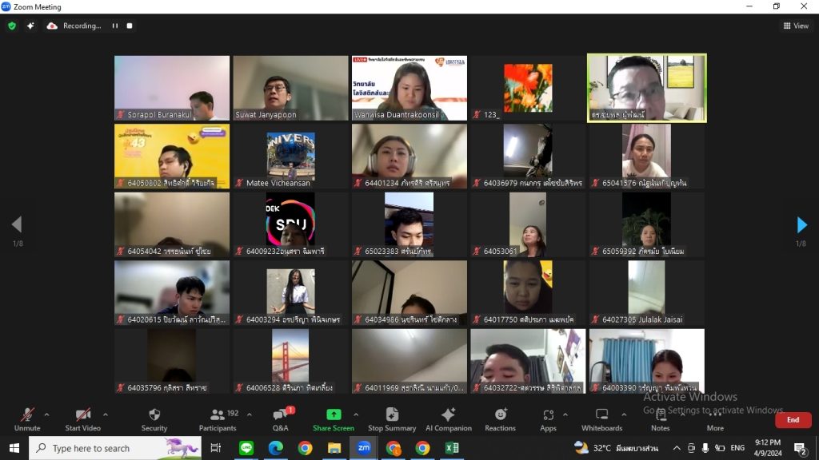Click the Windows taskbar search box
819x460 pixels.
coord(115,448)
